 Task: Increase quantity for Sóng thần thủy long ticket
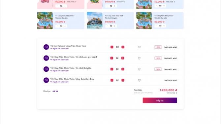point(123,80)
